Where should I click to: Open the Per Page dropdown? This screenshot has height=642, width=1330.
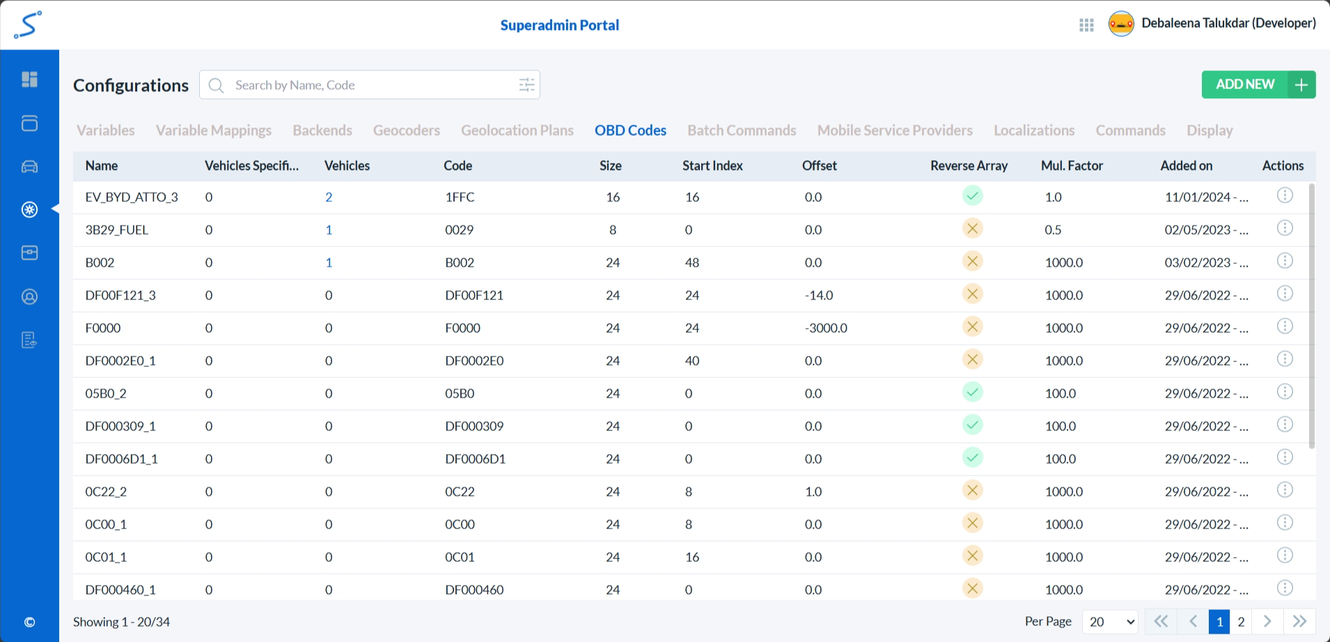(x=1111, y=622)
